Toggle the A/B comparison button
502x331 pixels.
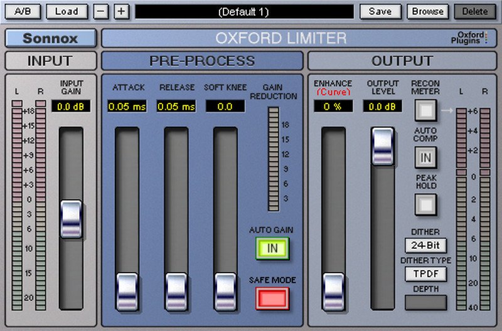click(x=21, y=11)
